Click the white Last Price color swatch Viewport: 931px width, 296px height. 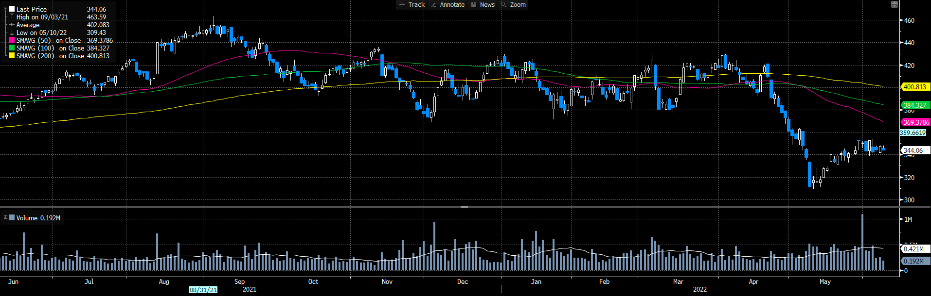coord(12,9)
